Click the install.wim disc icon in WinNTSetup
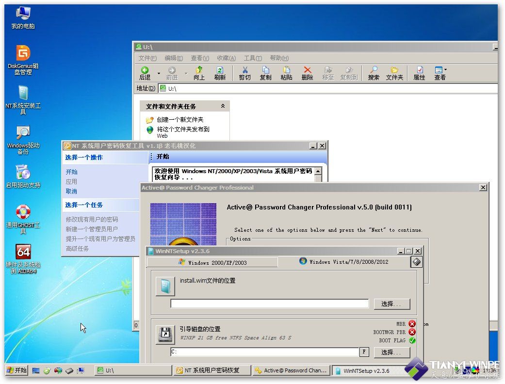Screen dimensions: 505x384 click(x=165, y=286)
